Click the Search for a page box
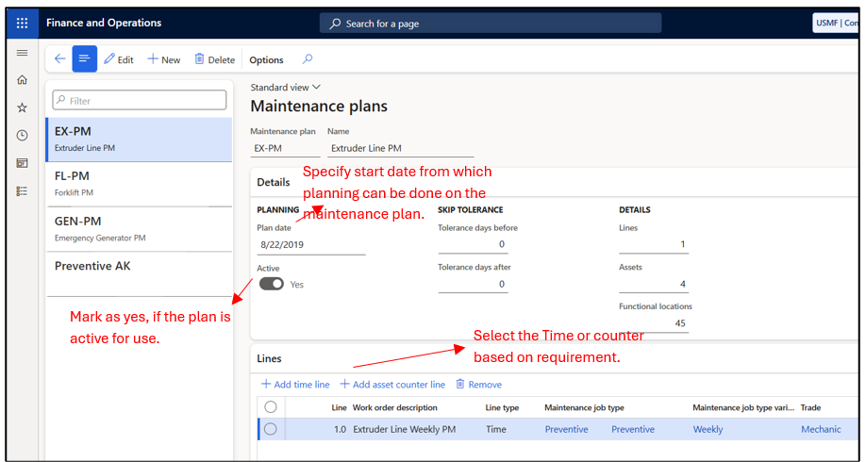The image size is (866, 462). tap(491, 24)
